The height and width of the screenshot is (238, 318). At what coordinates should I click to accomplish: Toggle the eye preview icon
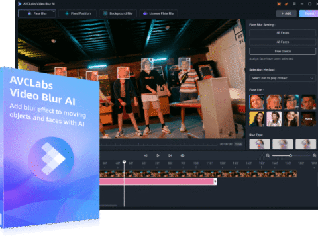tap(182, 155)
